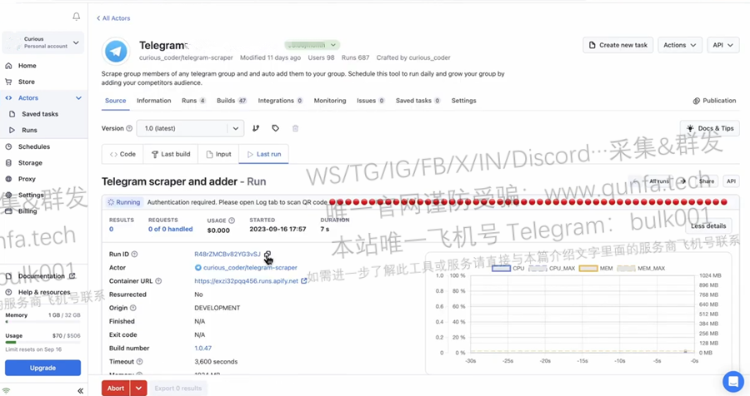The height and width of the screenshot is (396, 750).
Task: Switch to the Last build sub-tab
Action: click(x=171, y=154)
